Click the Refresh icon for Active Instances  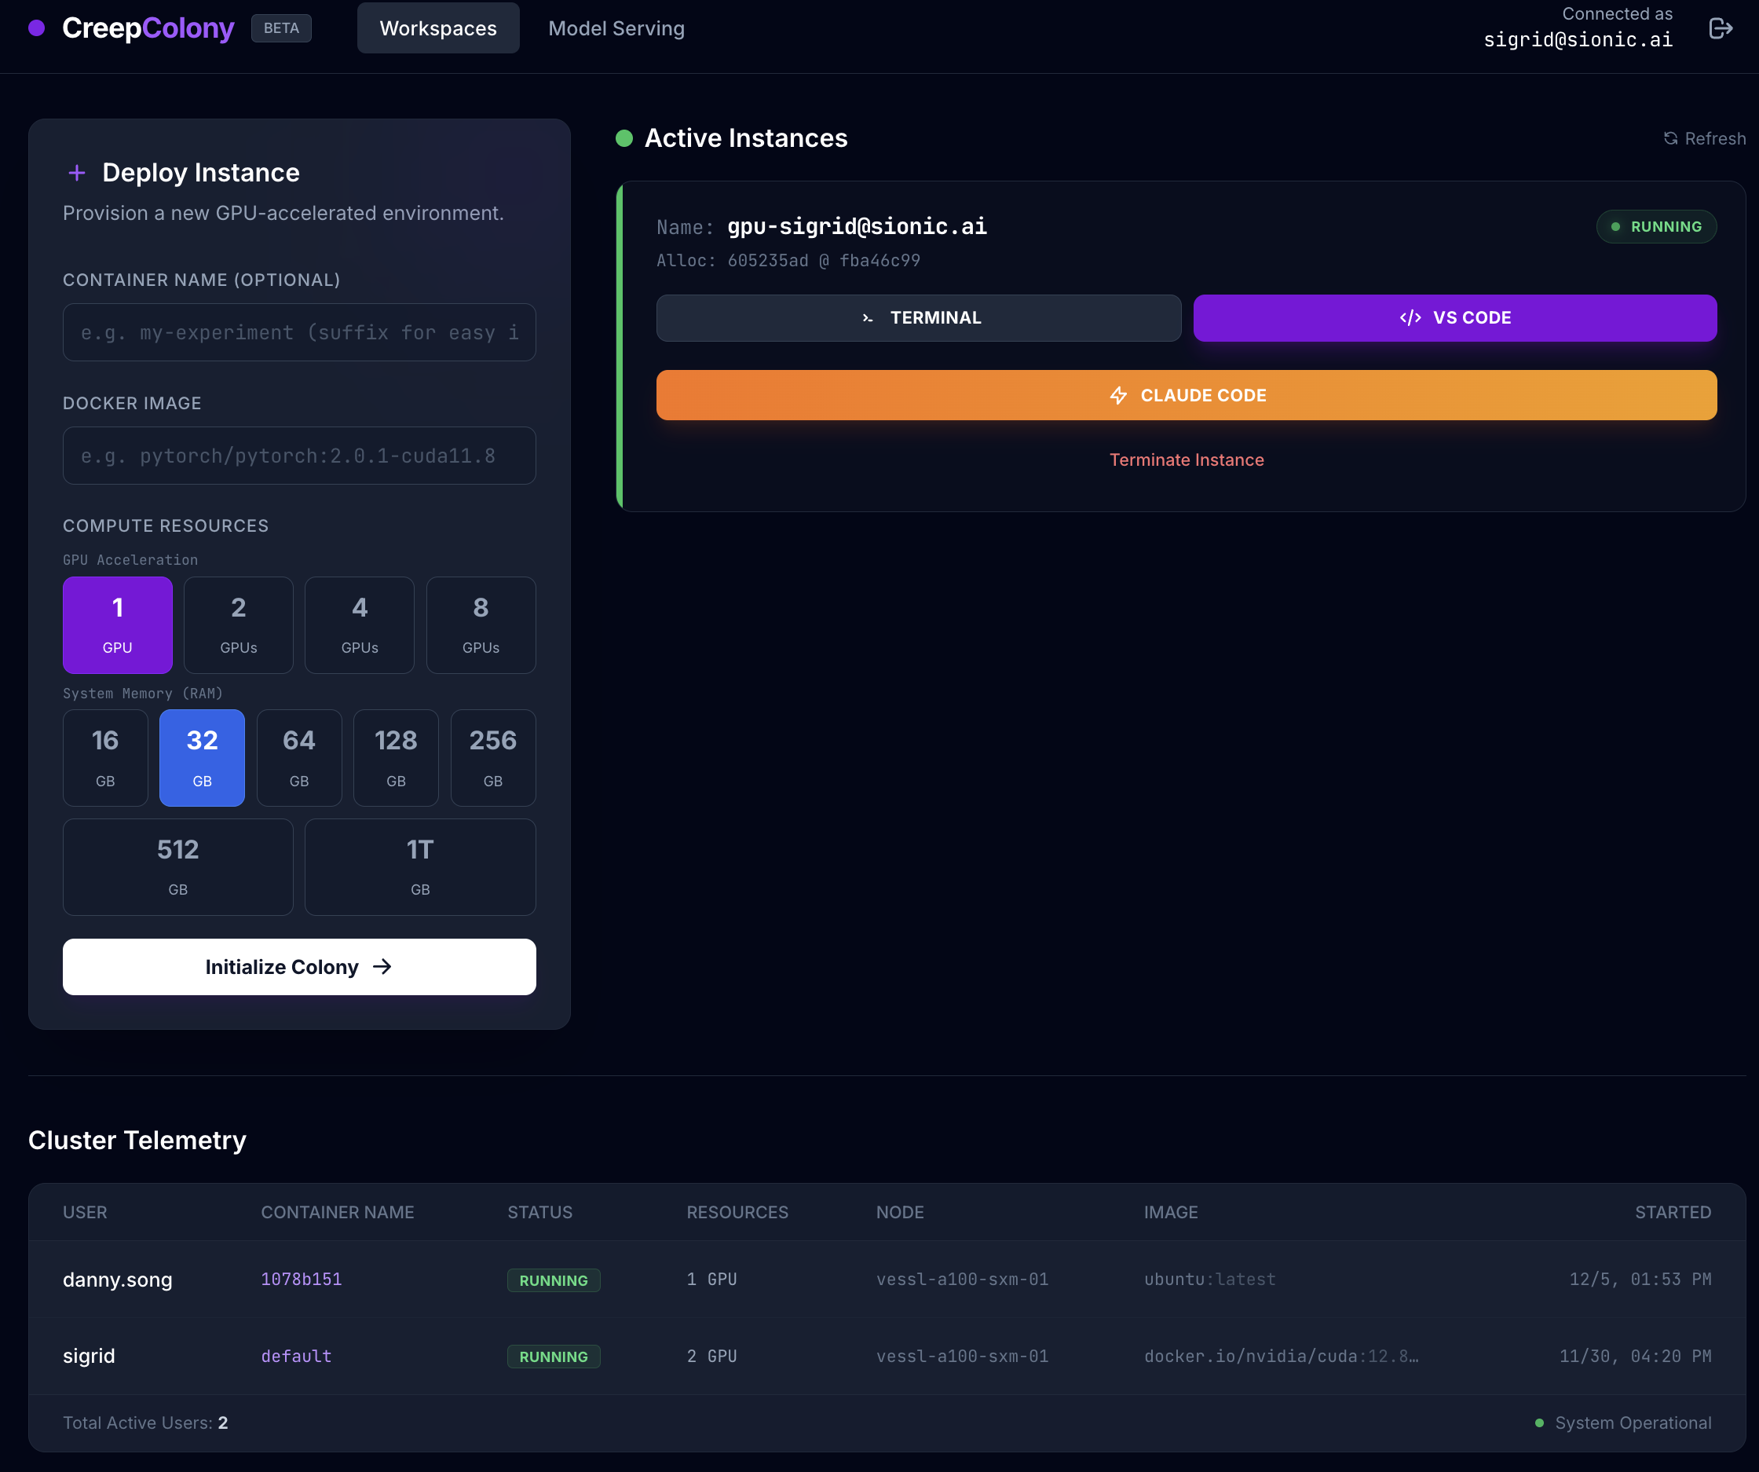click(1670, 138)
